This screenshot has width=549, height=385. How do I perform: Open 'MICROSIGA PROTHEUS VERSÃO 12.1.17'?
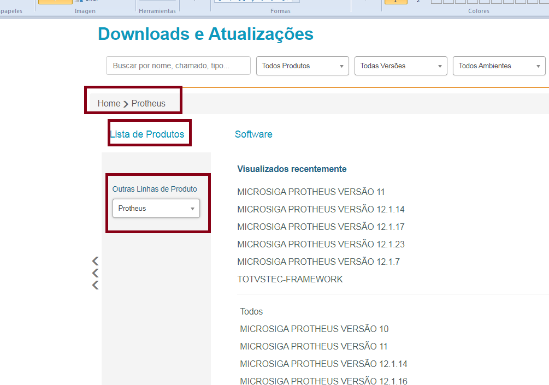pos(321,227)
